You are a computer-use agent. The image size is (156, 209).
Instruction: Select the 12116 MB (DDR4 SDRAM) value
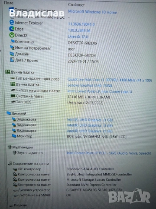click(x=89, y=97)
